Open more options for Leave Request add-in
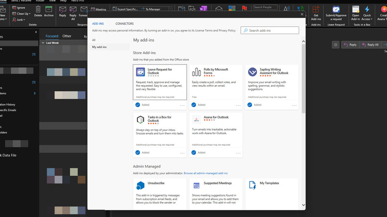This screenshot has width=387, height=217. [x=182, y=106]
